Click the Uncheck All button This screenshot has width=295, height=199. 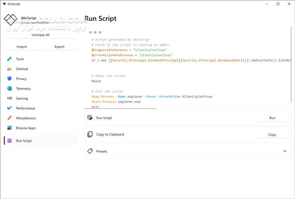tap(40, 35)
